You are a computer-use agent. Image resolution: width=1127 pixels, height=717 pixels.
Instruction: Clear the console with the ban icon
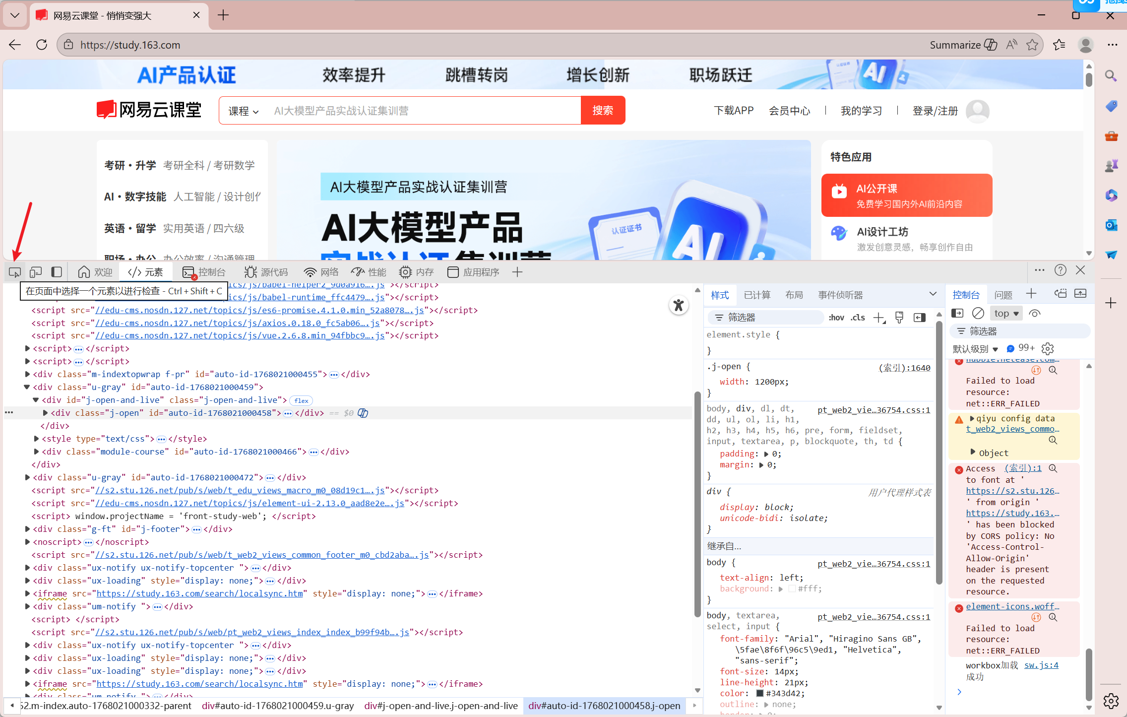pyautogui.click(x=978, y=313)
